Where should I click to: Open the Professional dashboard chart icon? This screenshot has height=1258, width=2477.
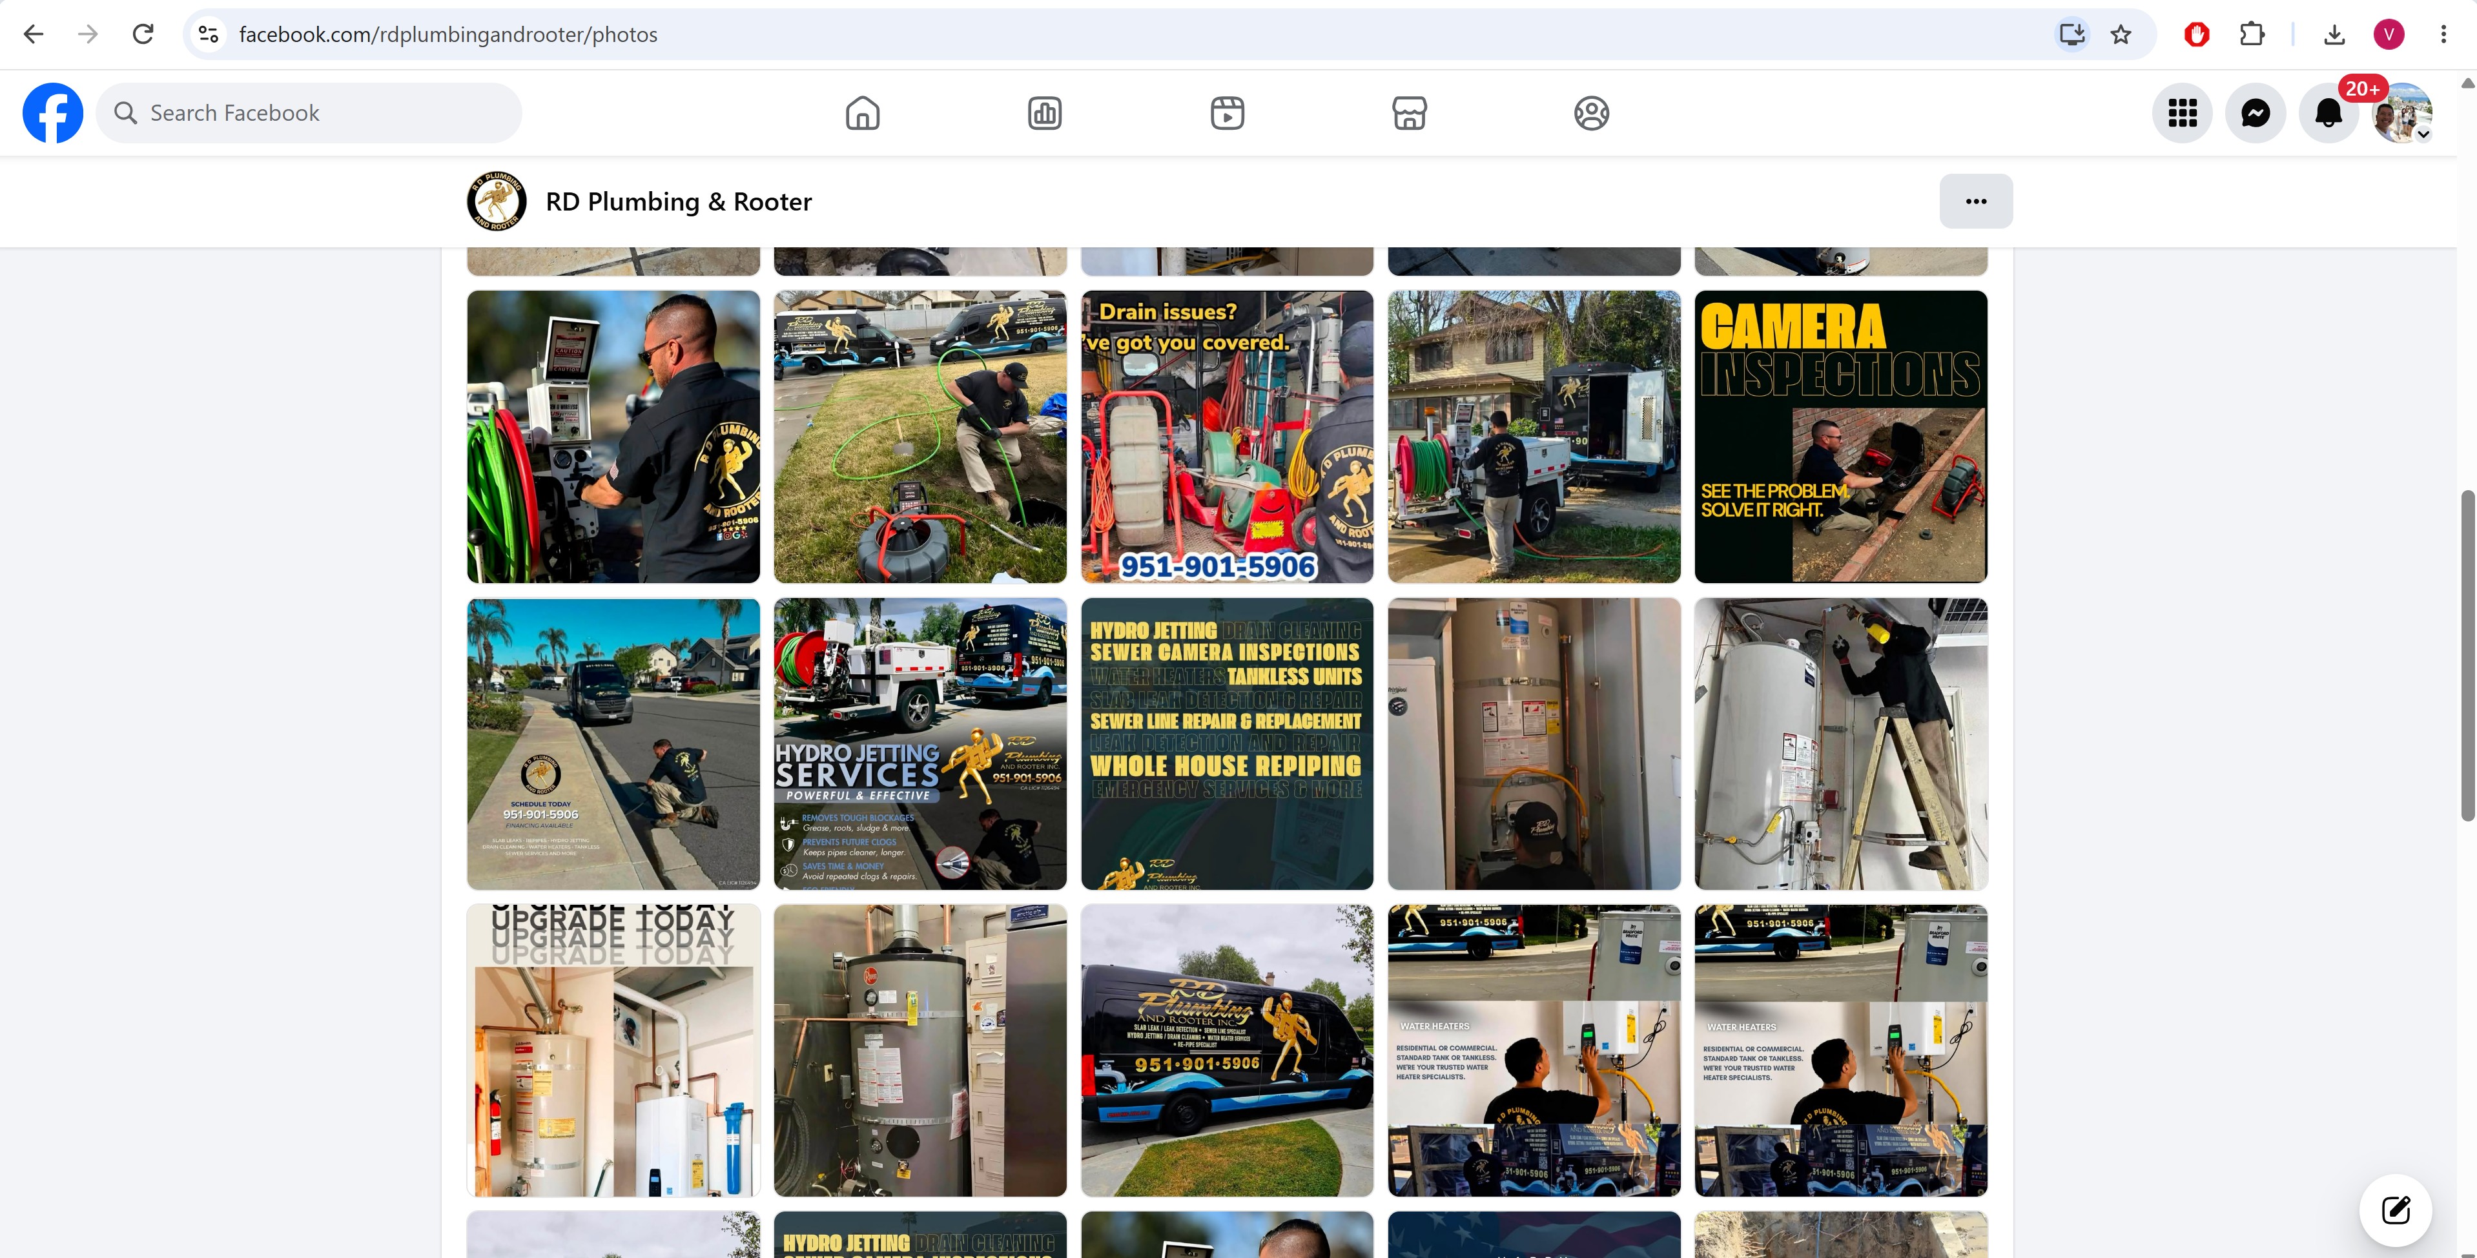click(1045, 112)
